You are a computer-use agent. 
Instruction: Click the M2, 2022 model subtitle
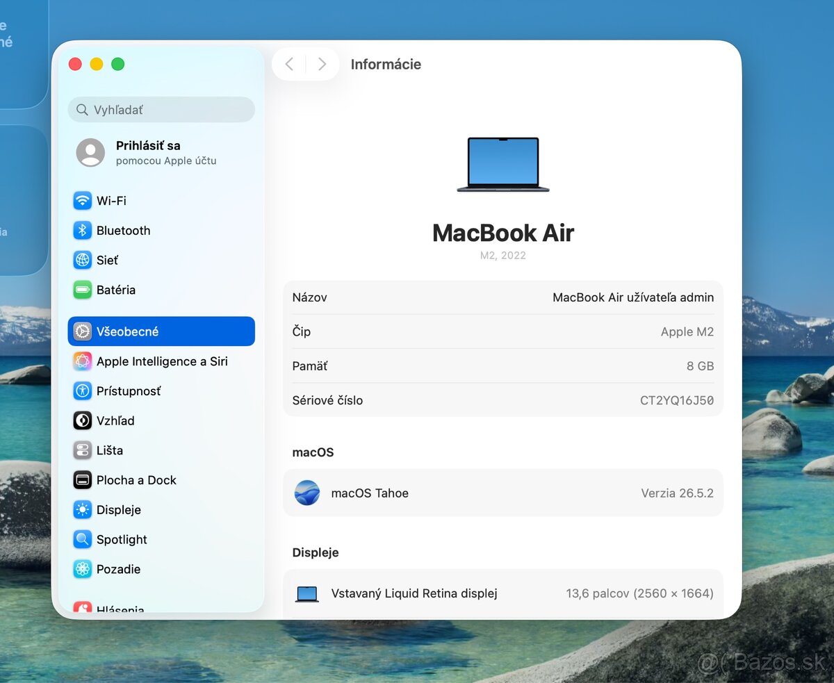click(x=503, y=255)
